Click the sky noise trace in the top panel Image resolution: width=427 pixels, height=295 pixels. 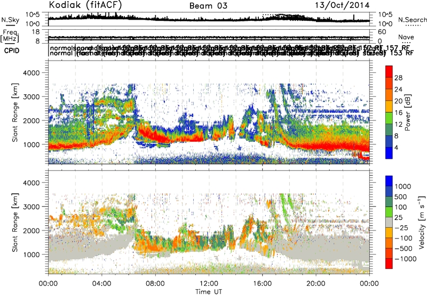(x=209, y=20)
